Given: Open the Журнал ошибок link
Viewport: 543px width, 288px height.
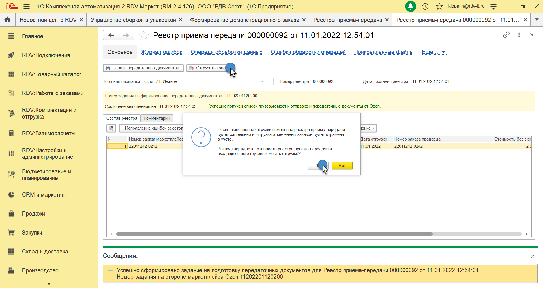Looking at the screenshot, I should tap(162, 52).
